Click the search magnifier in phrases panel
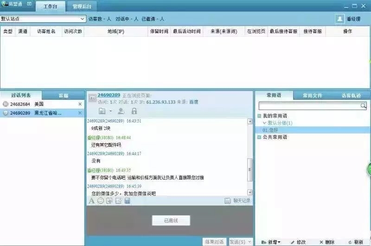371x246 pixels. tap(364, 106)
